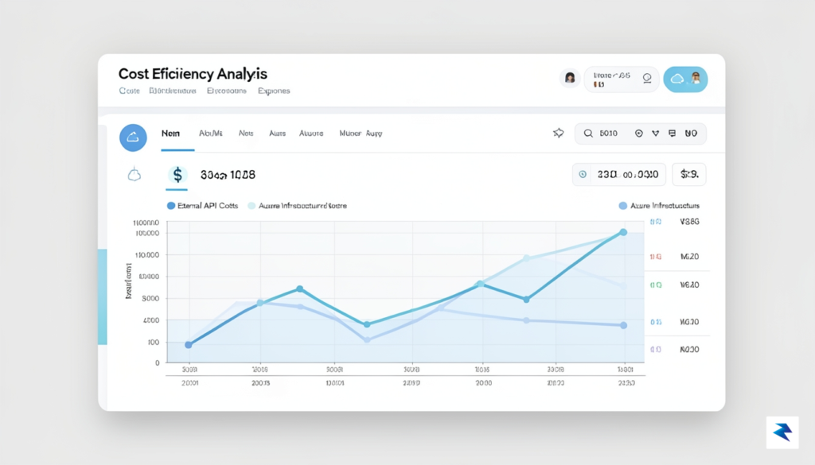815x465 pixels.
Task: Click the clock icon in the time field
Action: click(583, 174)
